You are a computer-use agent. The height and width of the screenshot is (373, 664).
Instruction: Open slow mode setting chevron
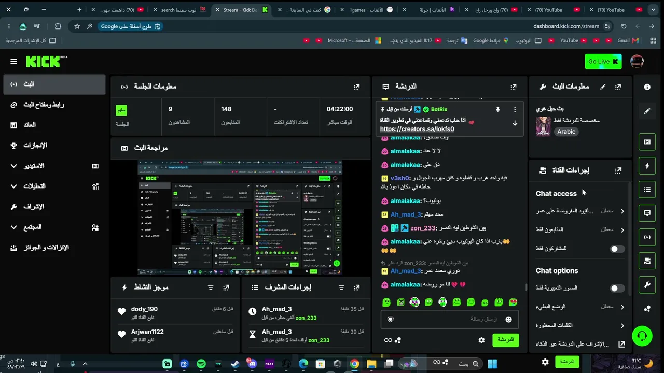[x=622, y=307]
